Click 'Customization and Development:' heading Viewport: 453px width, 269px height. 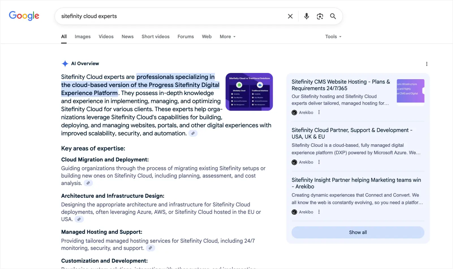click(x=104, y=261)
